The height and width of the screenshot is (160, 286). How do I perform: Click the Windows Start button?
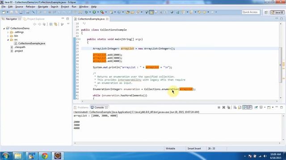(x=6, y=156)
